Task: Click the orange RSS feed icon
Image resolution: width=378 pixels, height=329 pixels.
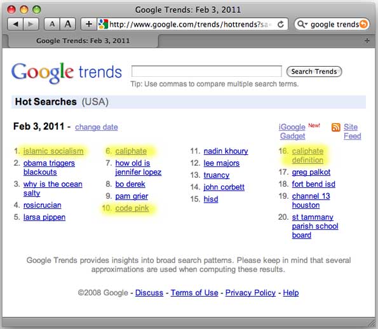Action: coord(336,127)
